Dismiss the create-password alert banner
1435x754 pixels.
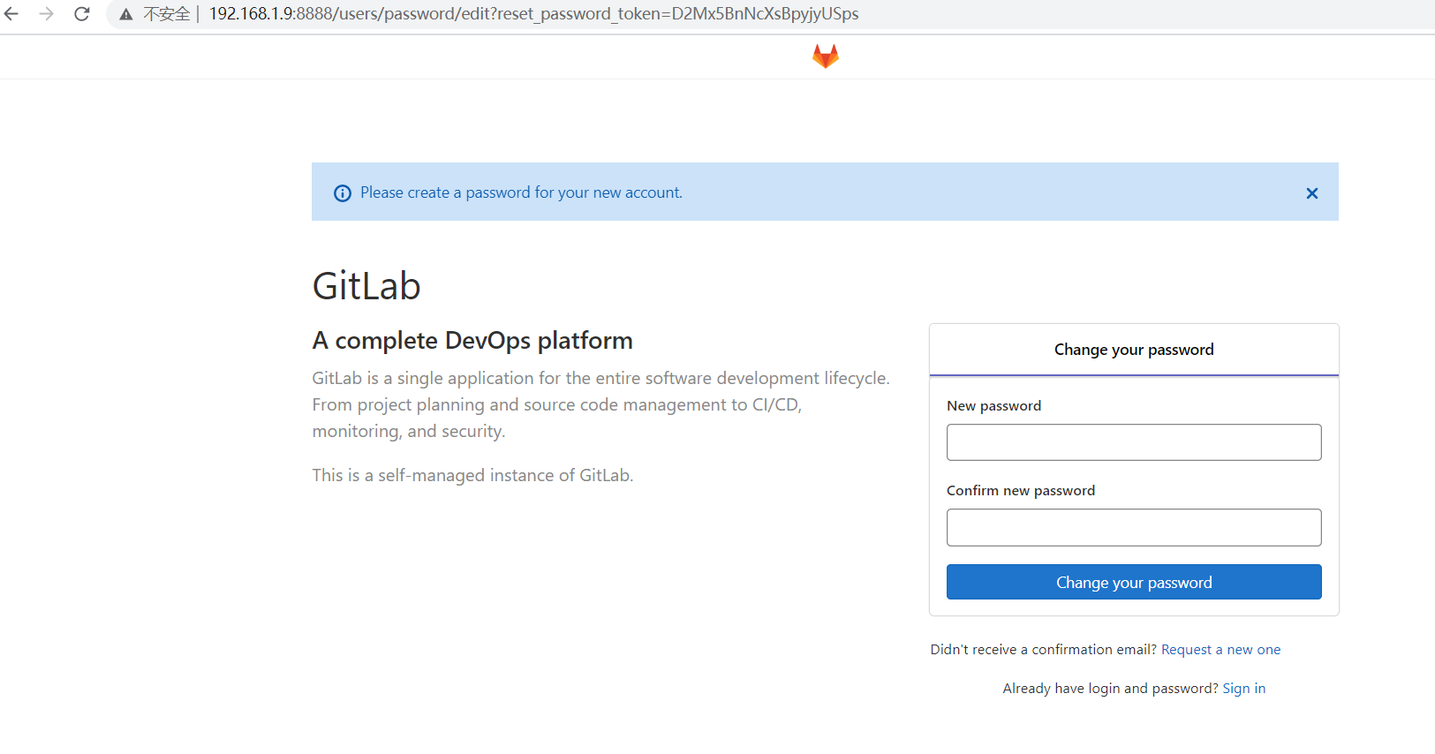[x=1311, y=193]
